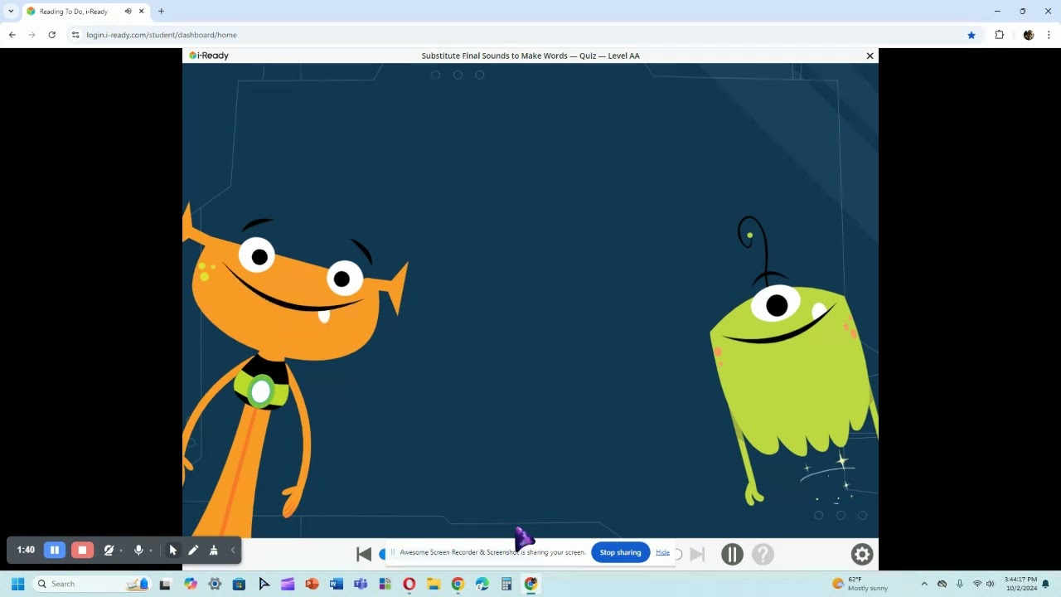The image size is (1061, 597).
Task: Open the Chrome three-dot menu
Action: pyautogui.click(x=1049, y=35)
